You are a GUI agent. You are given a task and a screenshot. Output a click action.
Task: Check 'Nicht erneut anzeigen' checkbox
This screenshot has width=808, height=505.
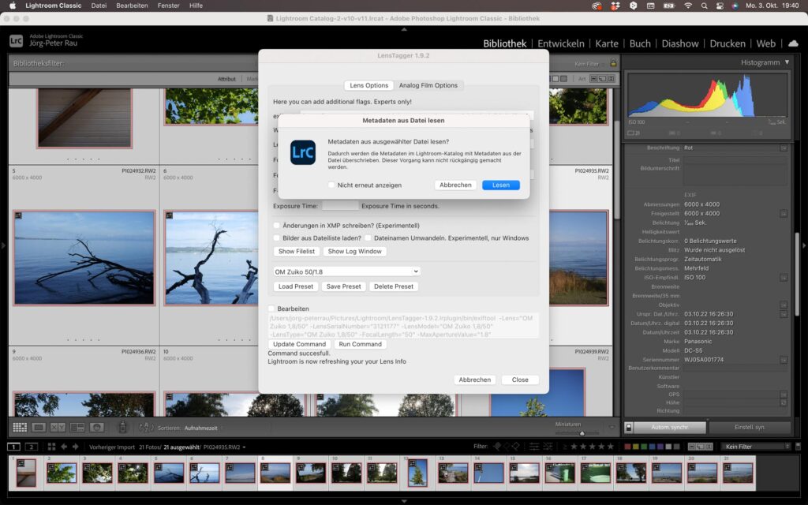pyautogui.click(x=331, y=185)
